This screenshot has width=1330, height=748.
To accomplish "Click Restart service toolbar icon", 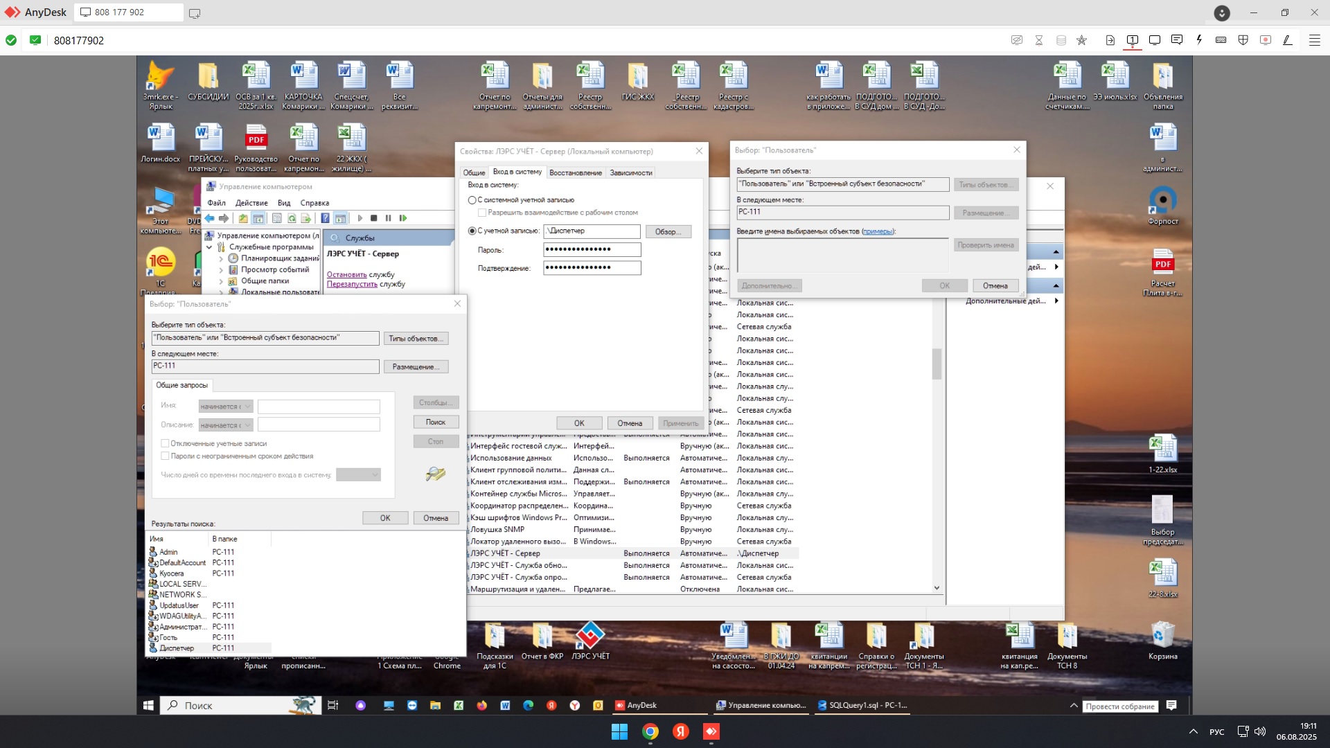I will (x=403, y=218).
